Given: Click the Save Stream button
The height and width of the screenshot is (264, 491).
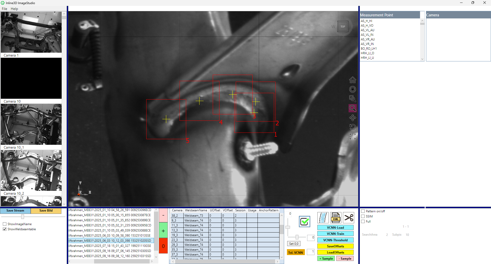Looking at the screenshot, I should (15, 211).
